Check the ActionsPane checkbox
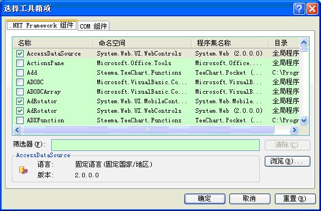This screenshot has height=211, width=321. point(20,63)
